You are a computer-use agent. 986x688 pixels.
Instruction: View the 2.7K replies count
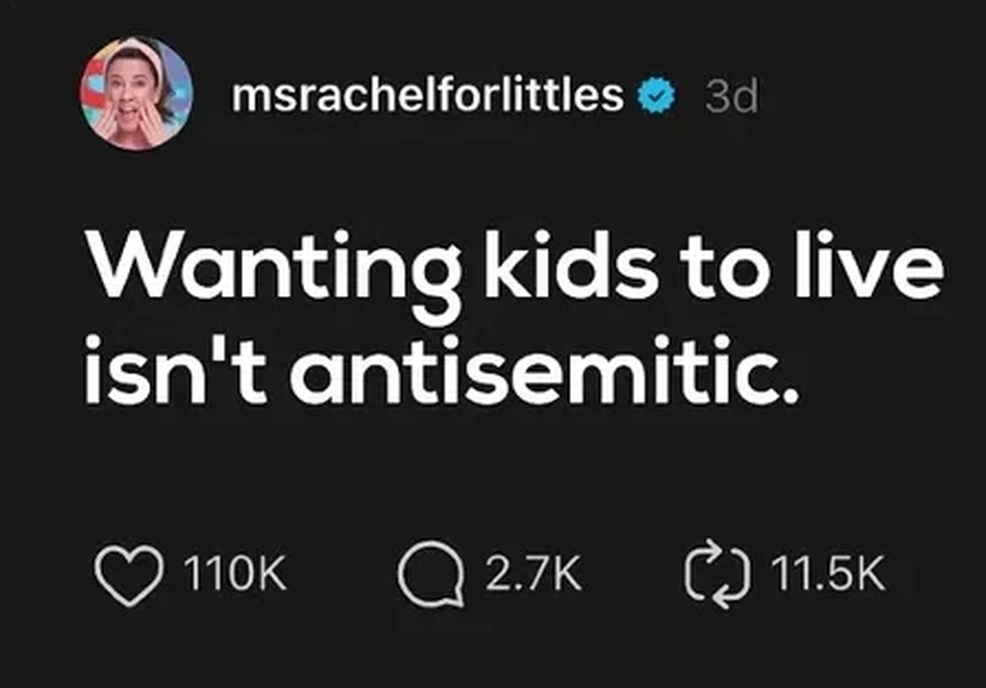pyautogui.click(x=532, y=576)
